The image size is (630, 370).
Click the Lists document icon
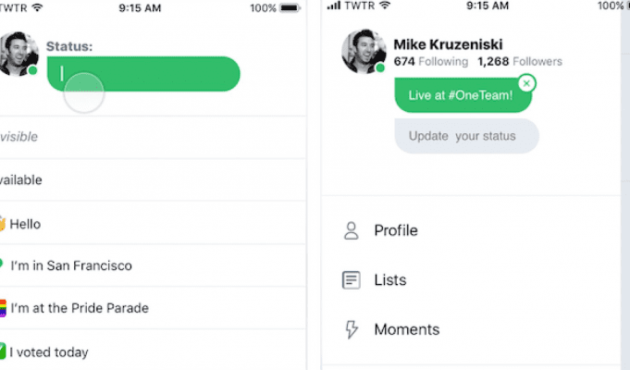[352, 280]
